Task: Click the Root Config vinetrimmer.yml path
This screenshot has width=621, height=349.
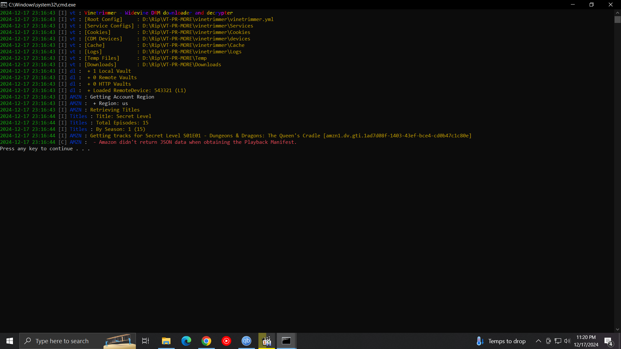Action: pyautogui.click(x=208, y=19)
